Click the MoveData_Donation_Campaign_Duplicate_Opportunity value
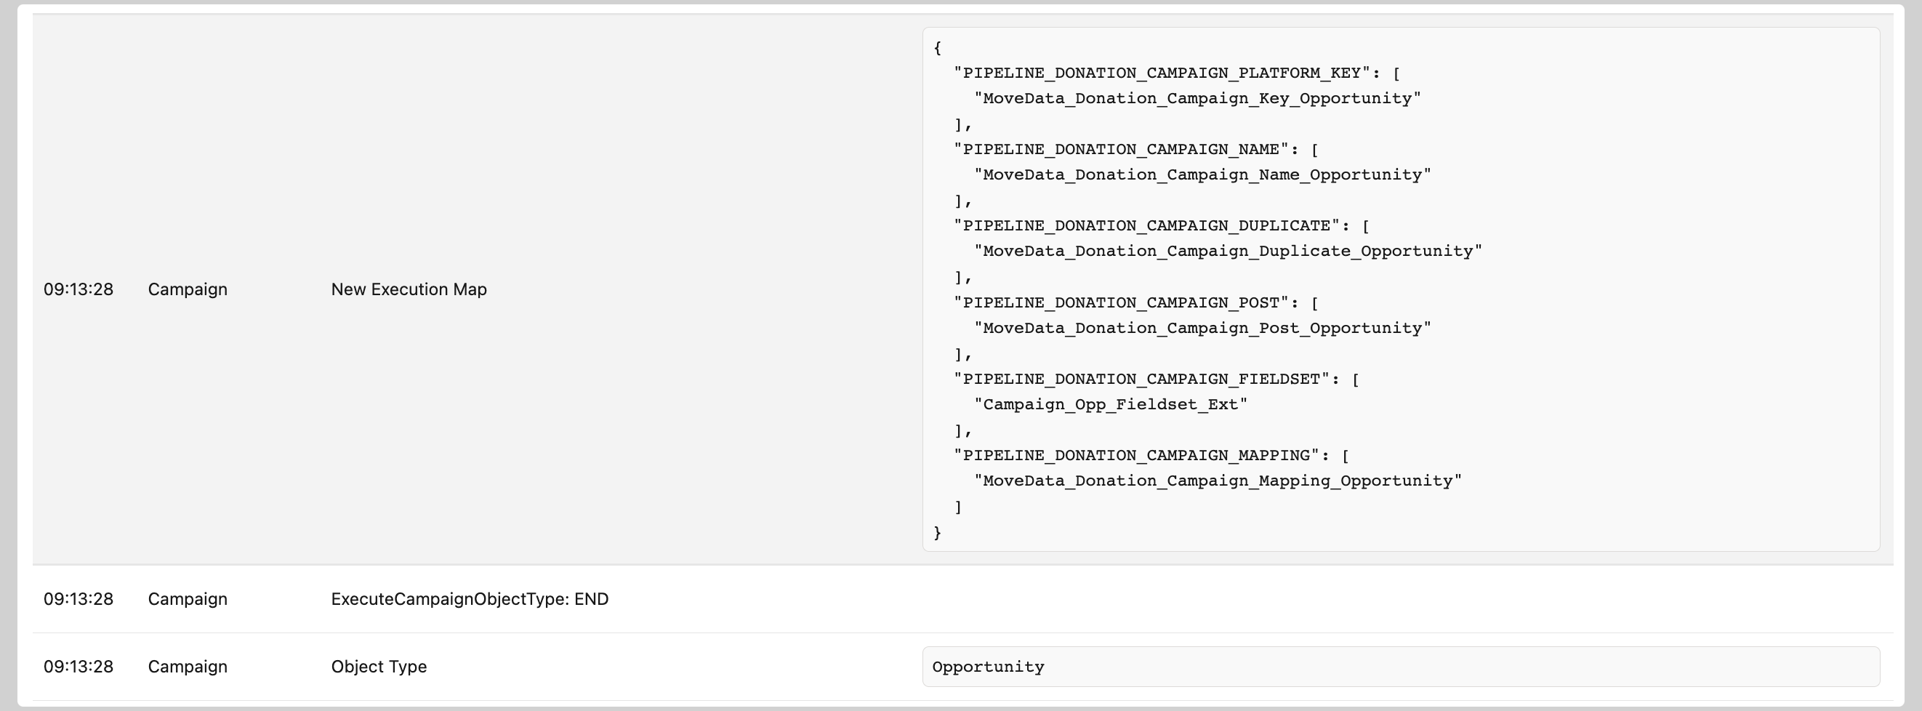Viewport: 1922px width, 711px height. [x=1227, y=251]
